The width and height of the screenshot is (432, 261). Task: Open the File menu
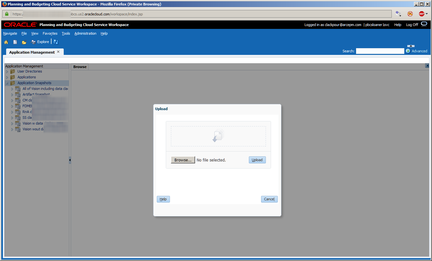tap(24, 33)
